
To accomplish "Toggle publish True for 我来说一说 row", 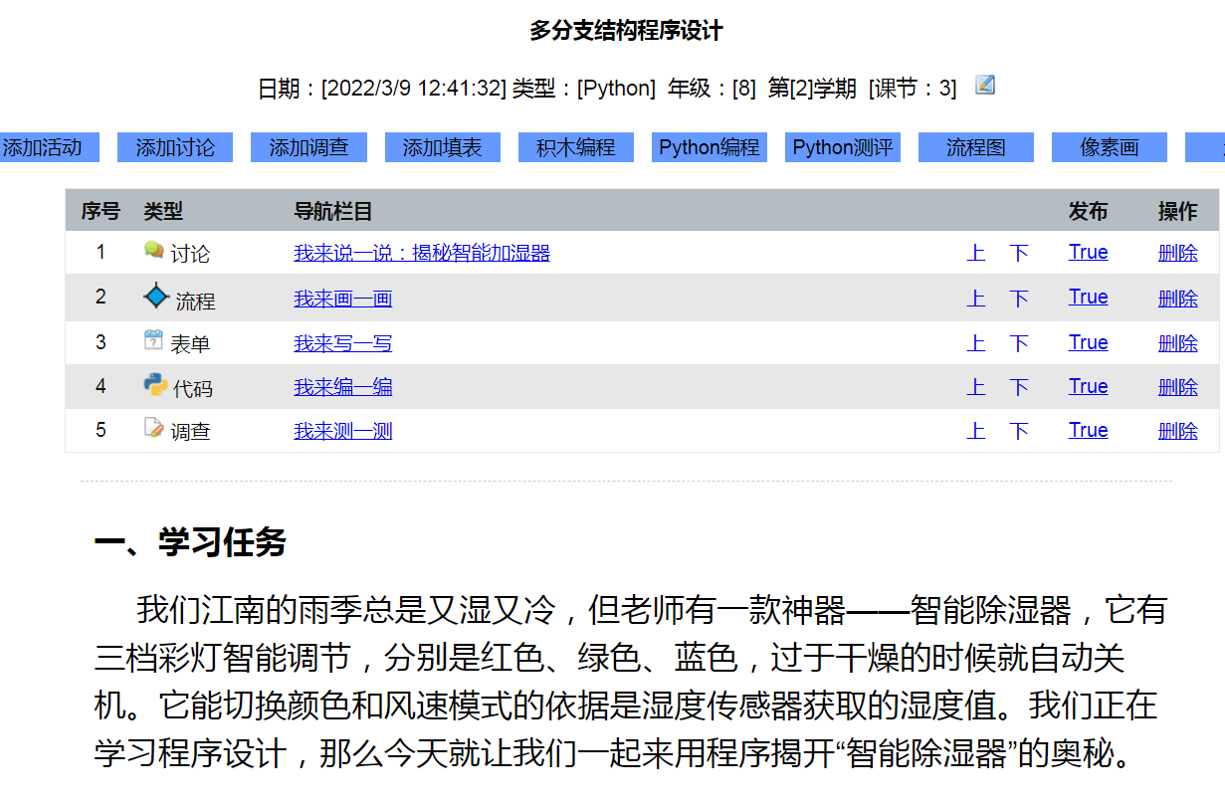I will pos(1089,252).
